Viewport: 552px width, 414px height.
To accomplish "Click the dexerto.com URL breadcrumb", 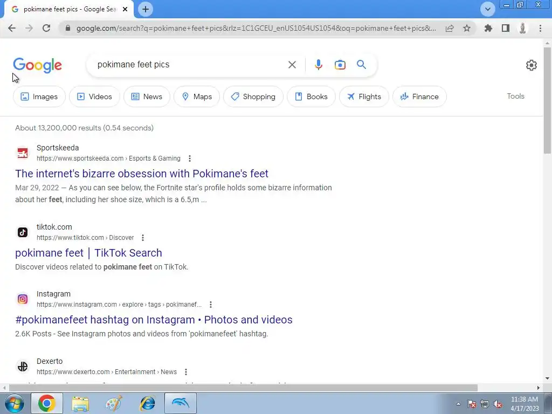I will [107, 372].
